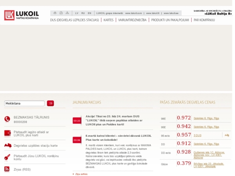Open Brīvības iela 23 Jēkabpils address link
The width and height of the screenshot is (235, 176).
pos(209,165)
